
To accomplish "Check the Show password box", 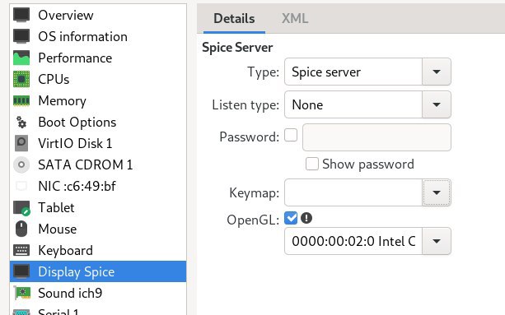I will coord(312,164).
